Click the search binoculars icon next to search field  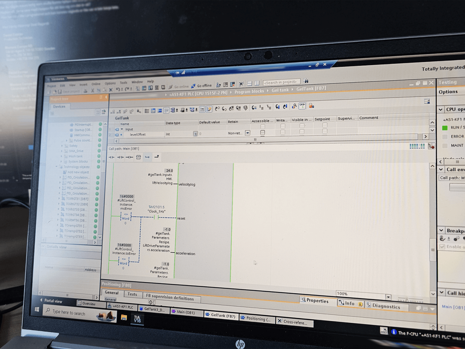(x=306, y=81)
